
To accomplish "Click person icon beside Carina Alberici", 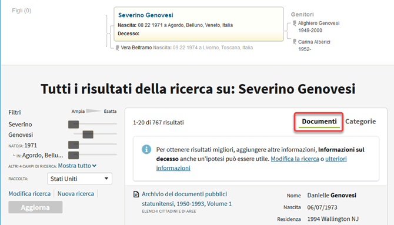I will pyautogui.click(x=295, y=42).
